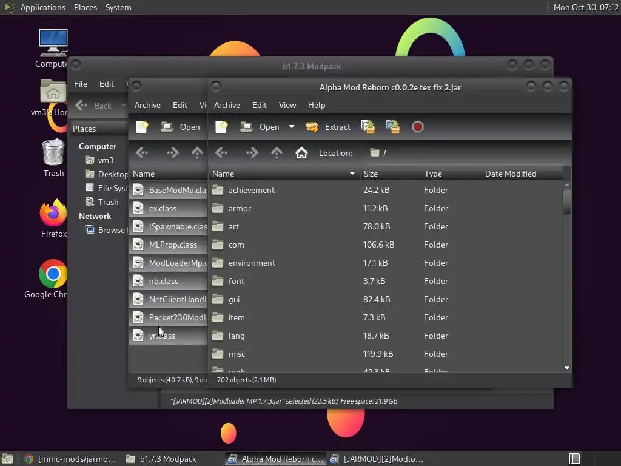Go up one level in Alpha Mod archive
Image resolution: width=621 pixels, height=466 pixels.
point(277,152)
